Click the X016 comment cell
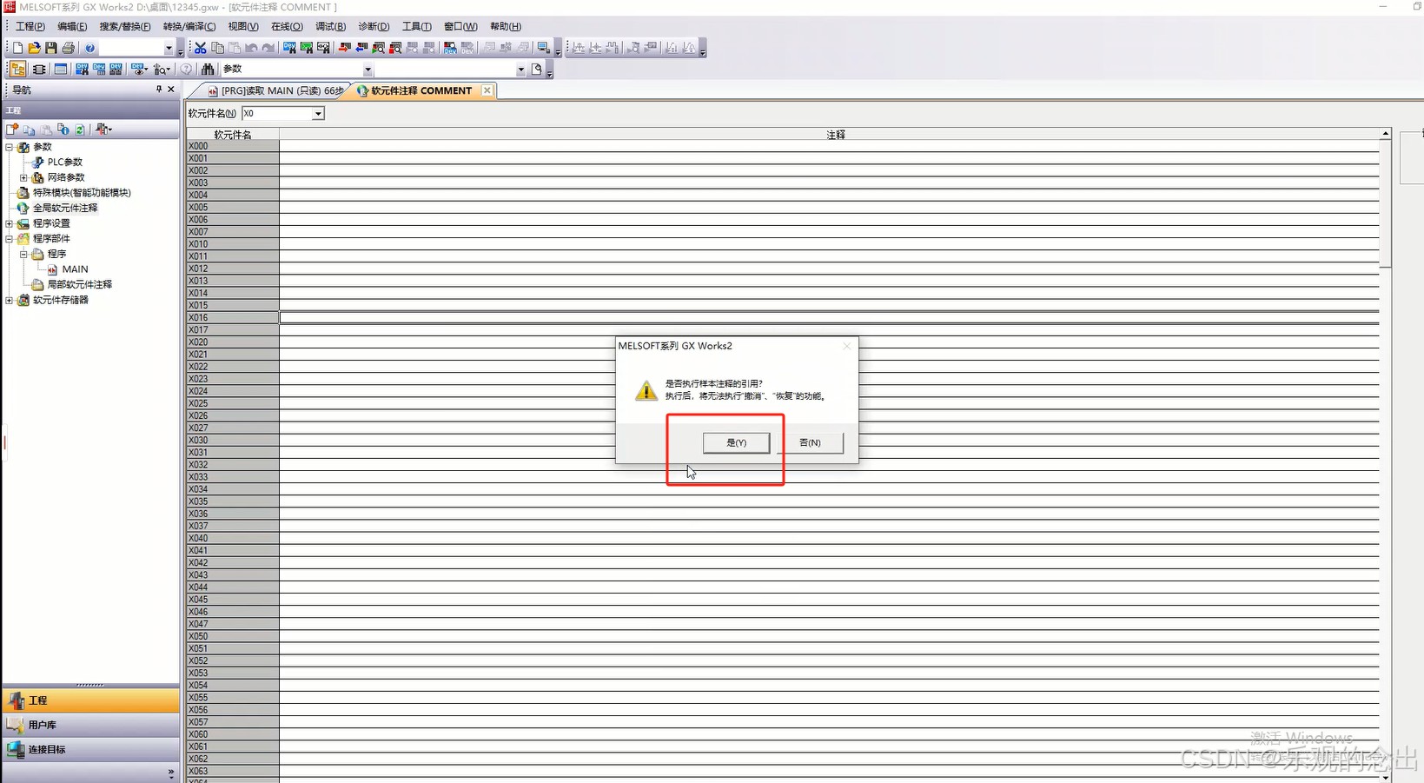Screen dimensions: 1424x783 pyautogui.click(x=829, y=318)
